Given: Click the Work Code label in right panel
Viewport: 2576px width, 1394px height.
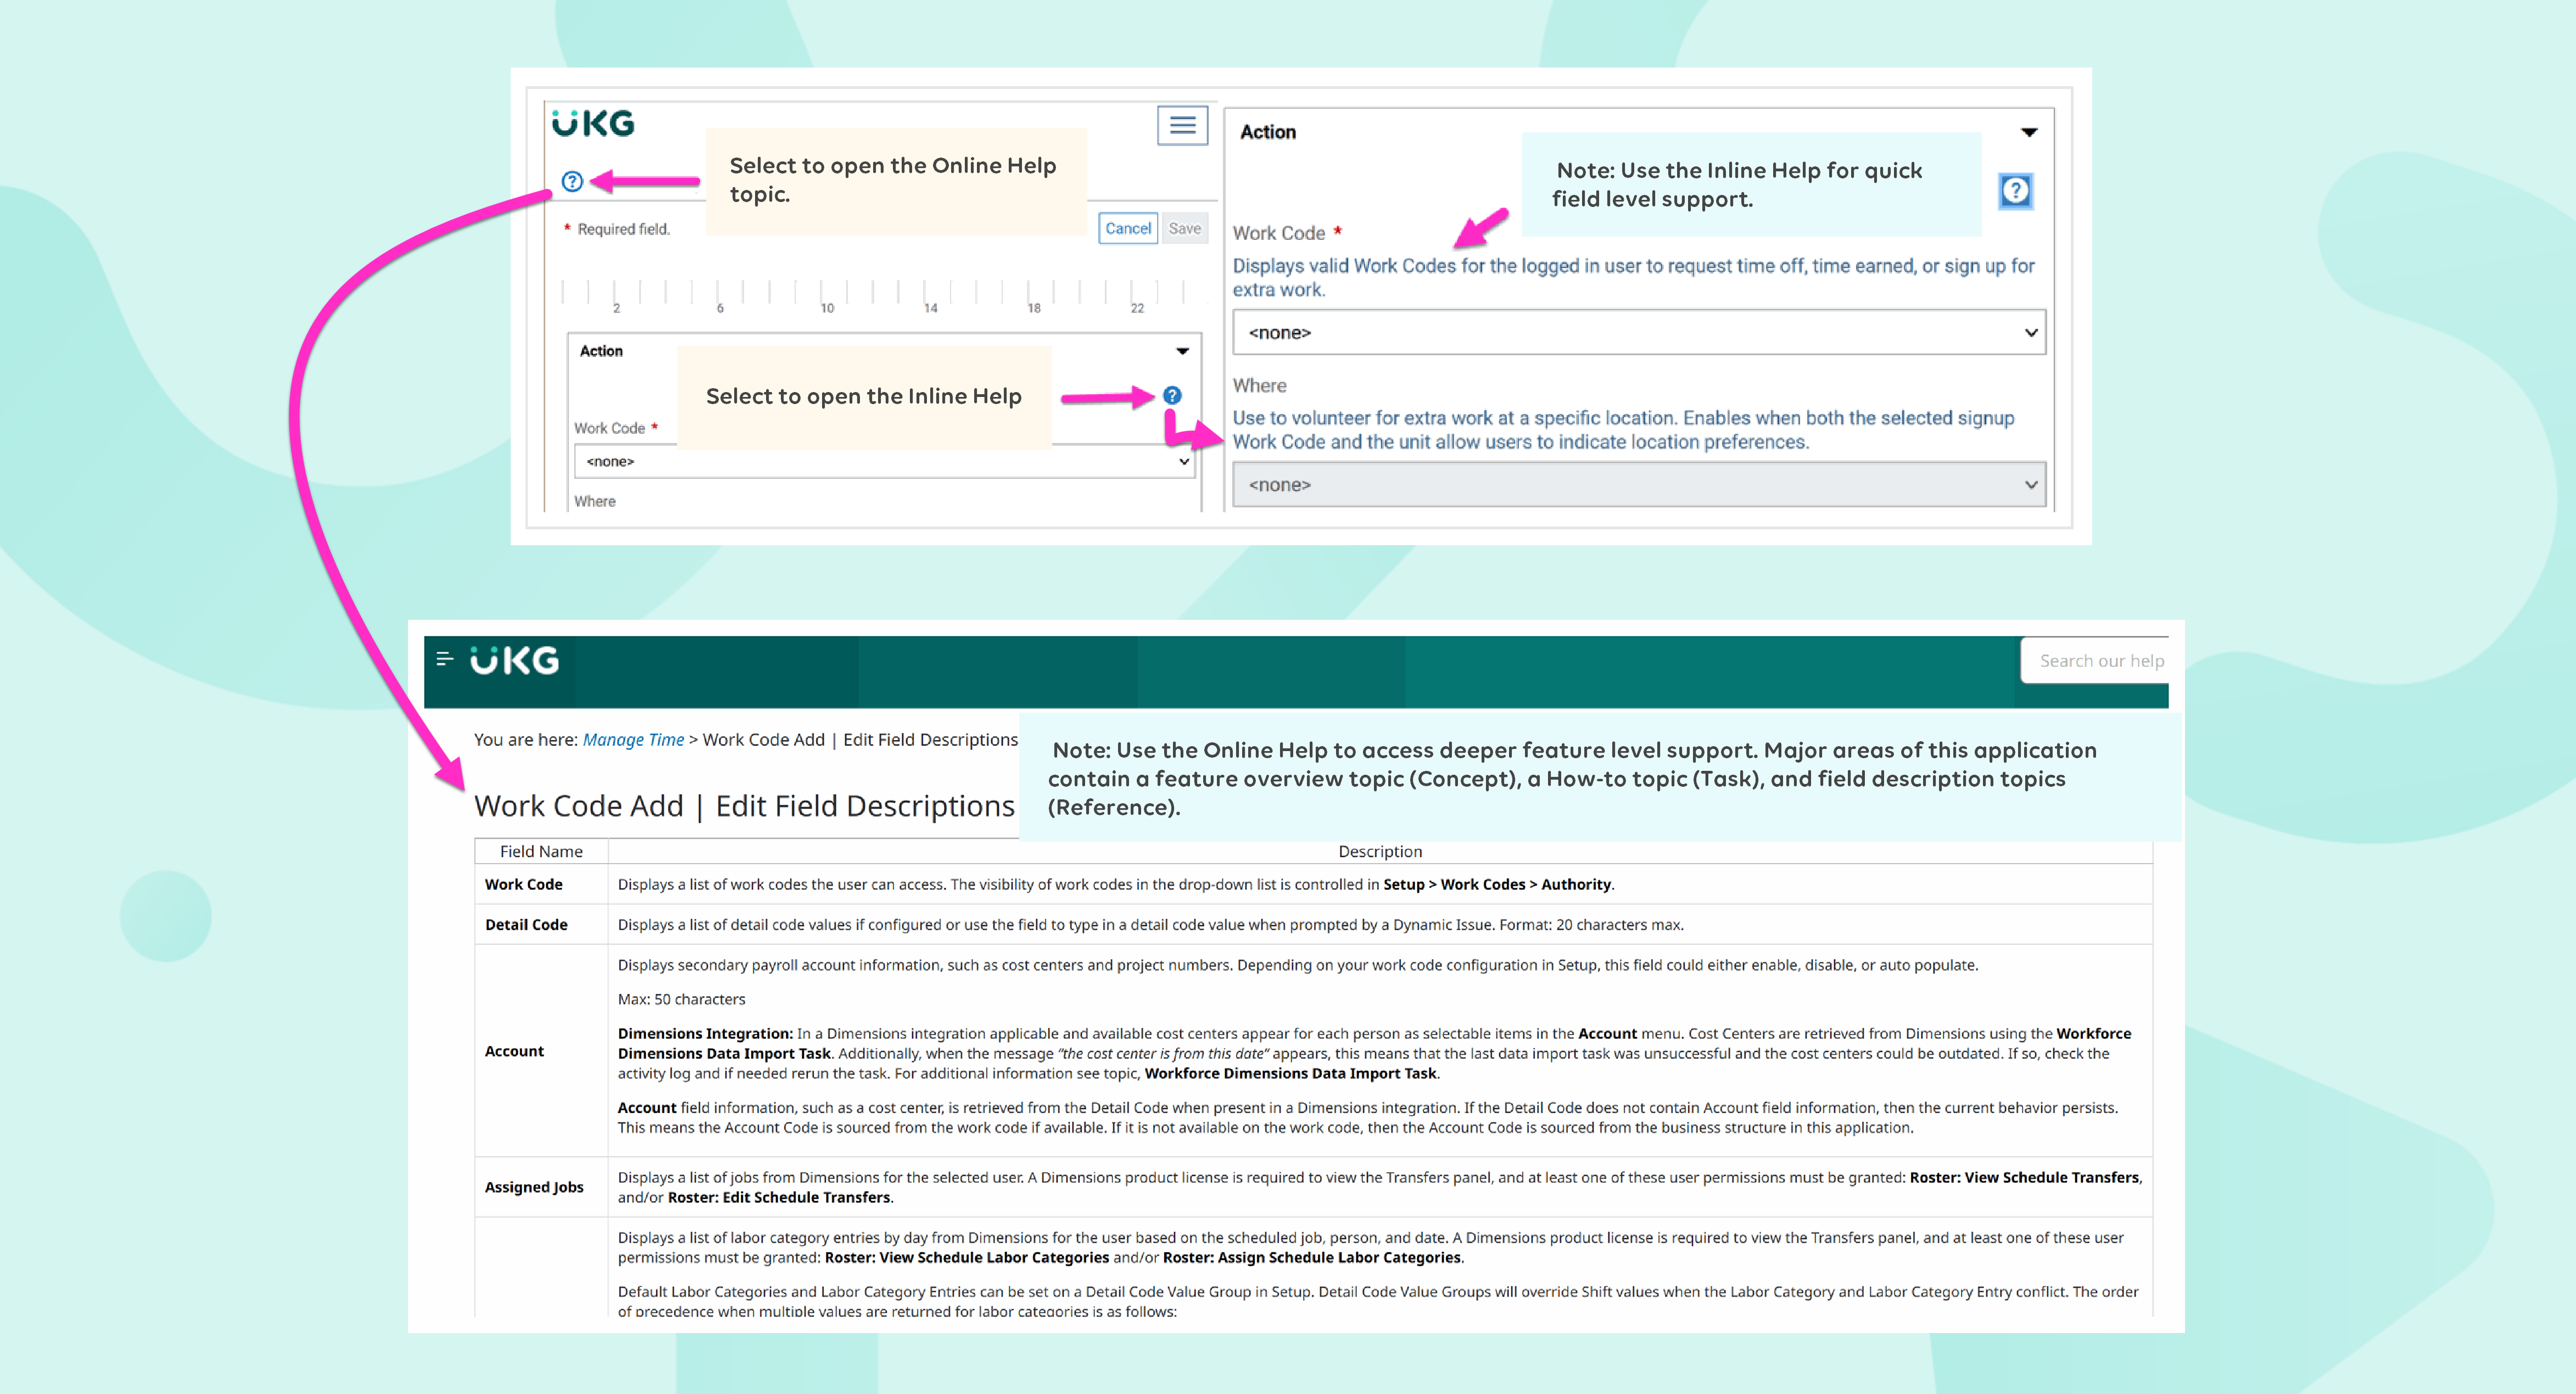Looking at the screenshot, I should coord(1279,233).
